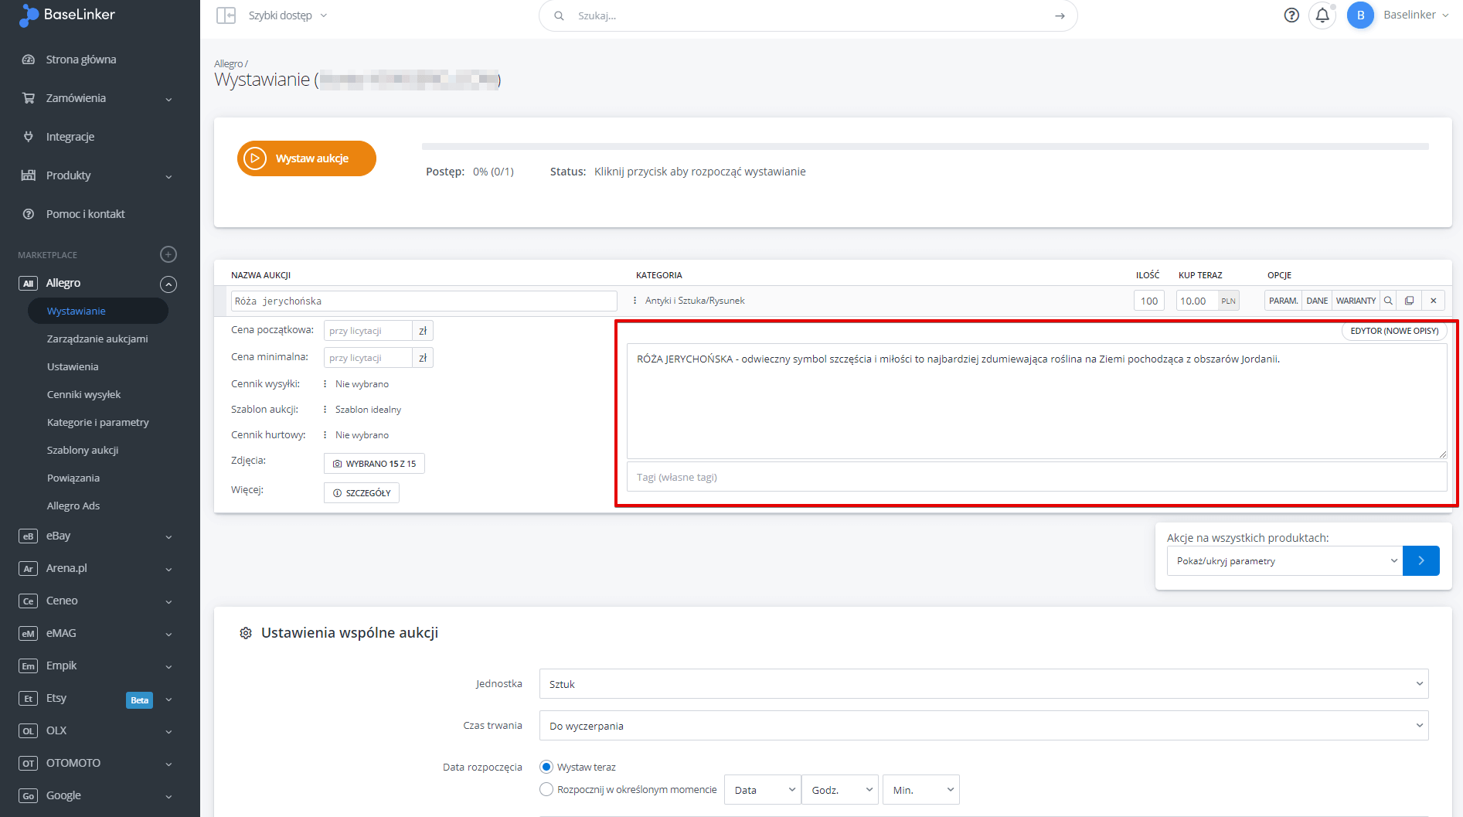Click the magnifier icon in Opcje row
Viewport: 1463px width, 817px height.
click(x=1388, y=301)
